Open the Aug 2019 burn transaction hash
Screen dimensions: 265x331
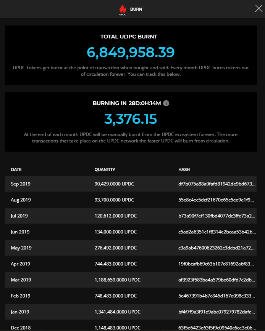pos(216,200)
